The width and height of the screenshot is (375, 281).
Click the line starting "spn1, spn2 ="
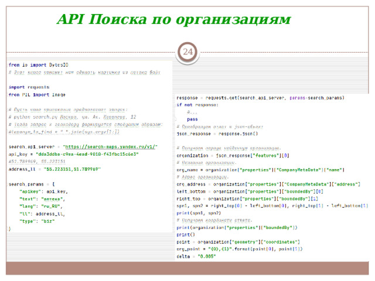(x=272, y=205)
